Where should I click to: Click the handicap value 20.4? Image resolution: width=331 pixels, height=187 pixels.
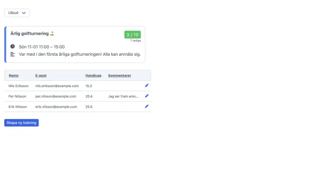click(89, 96)
